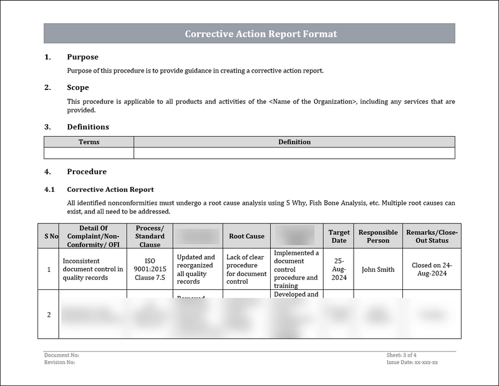Click the 'Responsible Person' column header

pyautogui.click(x=378, y=236)
